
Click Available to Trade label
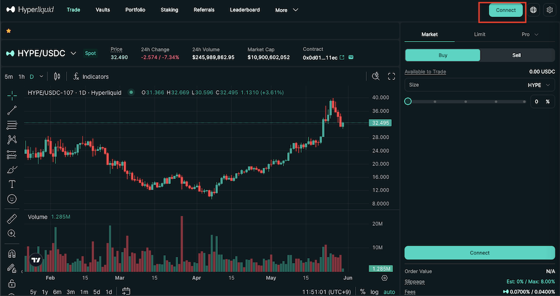[x=425, y=72]
